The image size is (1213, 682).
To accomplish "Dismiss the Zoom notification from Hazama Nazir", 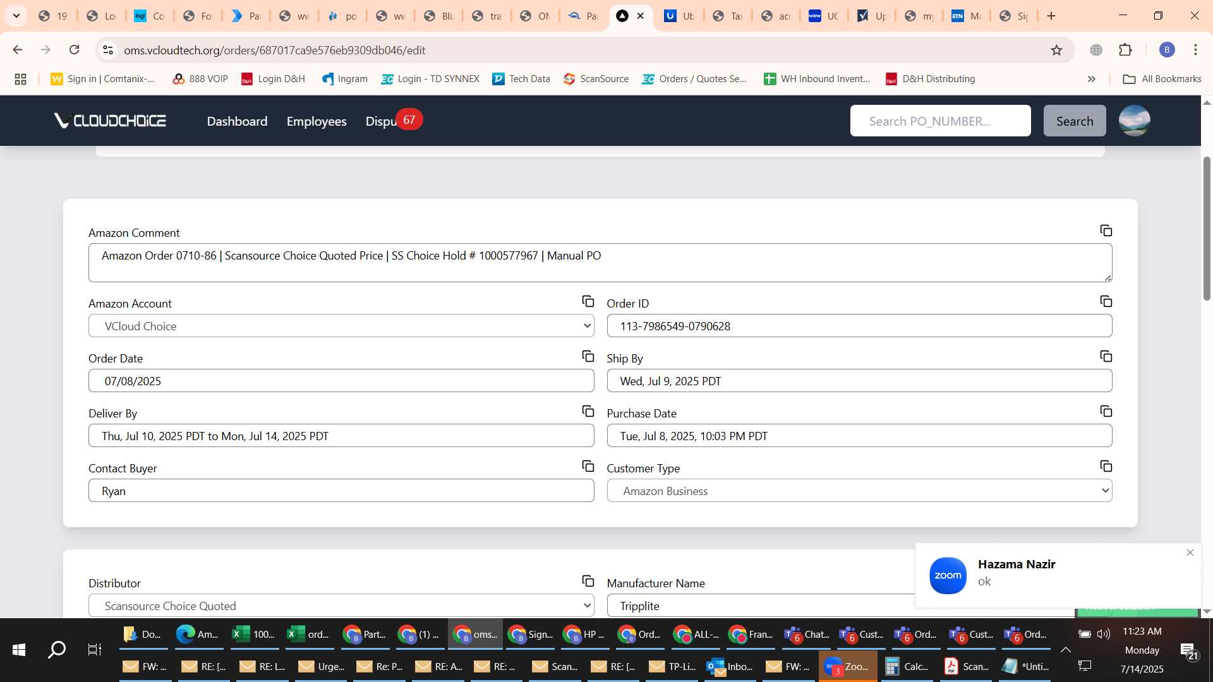I will coord(1190,553).
